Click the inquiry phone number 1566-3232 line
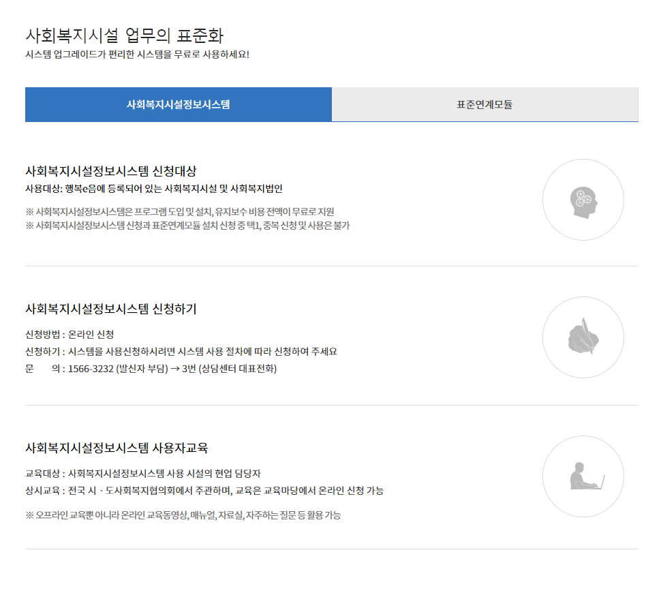The image size is (646, 593). 151,369
